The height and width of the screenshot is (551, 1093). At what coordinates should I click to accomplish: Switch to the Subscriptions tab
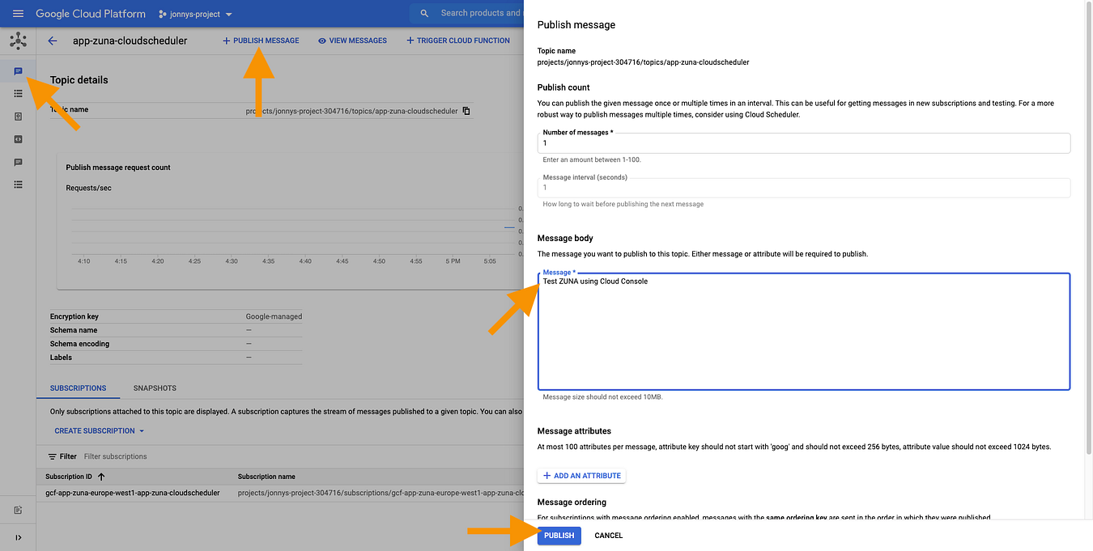coord(78,388)
